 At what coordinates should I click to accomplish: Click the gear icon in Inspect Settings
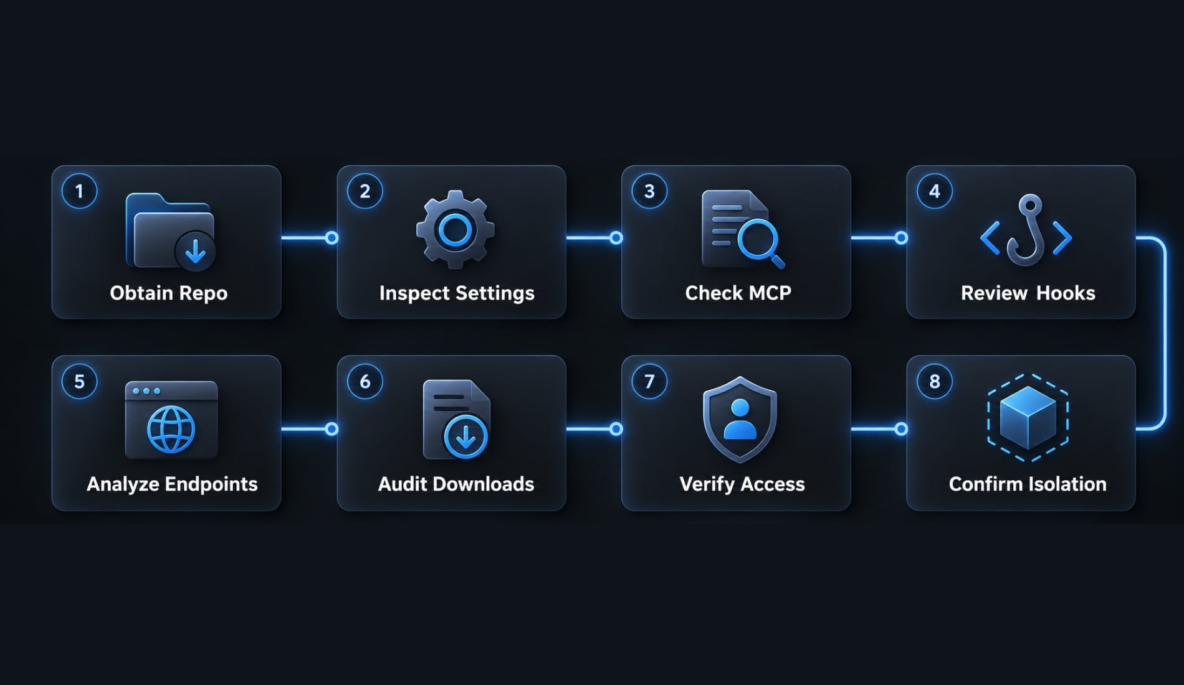pos(456,230)
